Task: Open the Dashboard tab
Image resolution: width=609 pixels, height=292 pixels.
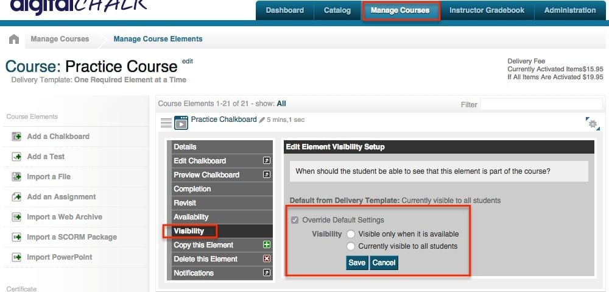Action: (284, 10)
